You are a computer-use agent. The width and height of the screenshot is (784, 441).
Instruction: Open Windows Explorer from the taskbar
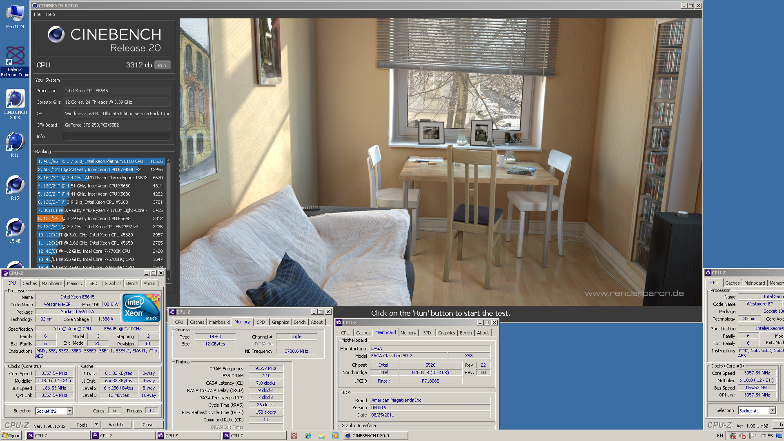click(x=322, y=436)
